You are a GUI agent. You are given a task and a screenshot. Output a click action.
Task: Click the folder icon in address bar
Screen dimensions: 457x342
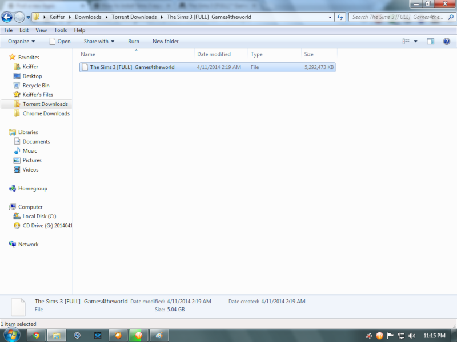[x=36, y=17]
